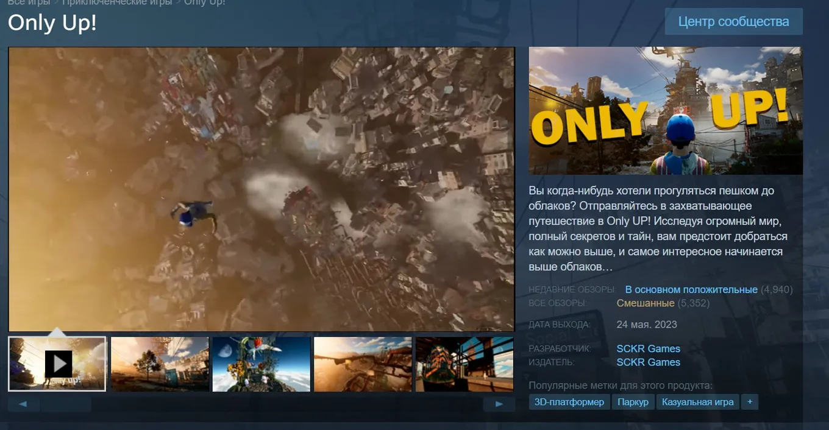This screenshot has width=829, height=430.
Task: Go to Все игры breadcrumb
Action: (x=29, y=2)
